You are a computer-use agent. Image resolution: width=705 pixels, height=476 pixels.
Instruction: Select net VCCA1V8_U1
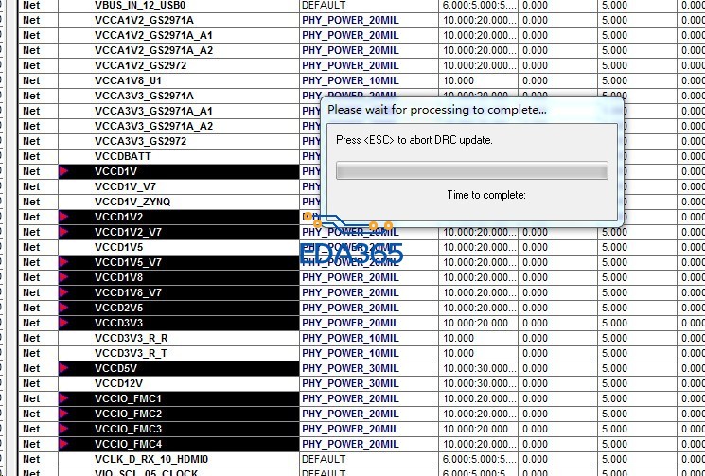[x=128, y=80]
